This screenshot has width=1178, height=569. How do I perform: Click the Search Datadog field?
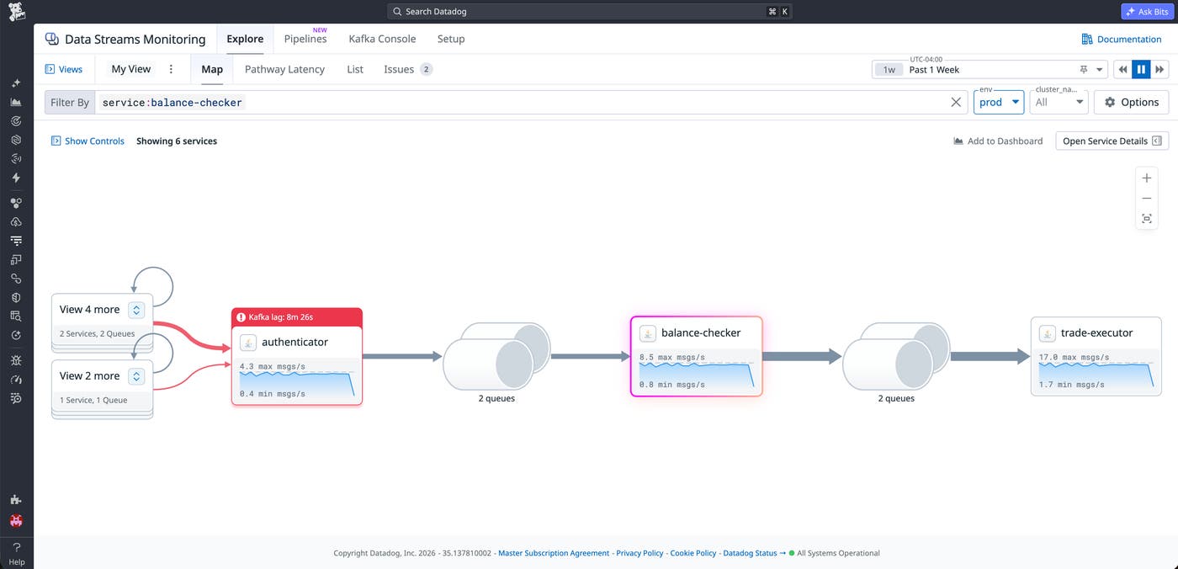pyautogui.click(x=589, y=12)
